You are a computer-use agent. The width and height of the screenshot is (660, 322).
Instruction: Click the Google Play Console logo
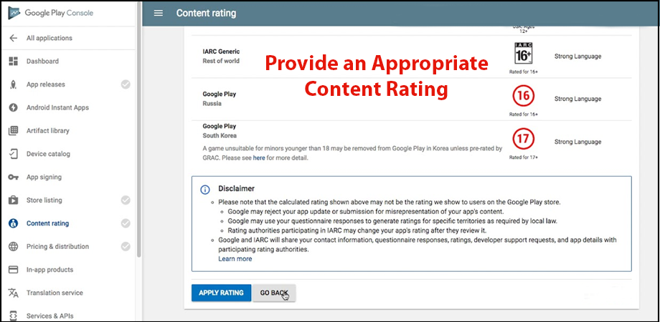point(14,13)
